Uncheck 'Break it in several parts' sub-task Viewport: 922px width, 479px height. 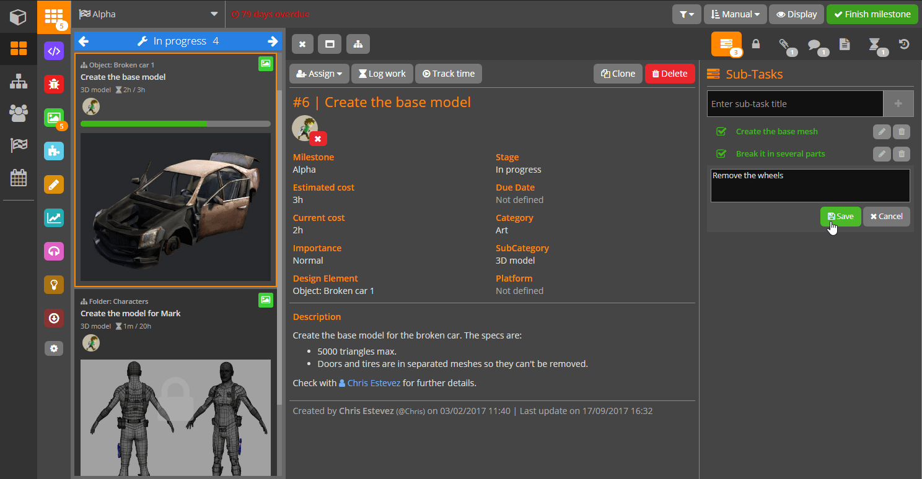coord(721,153)
